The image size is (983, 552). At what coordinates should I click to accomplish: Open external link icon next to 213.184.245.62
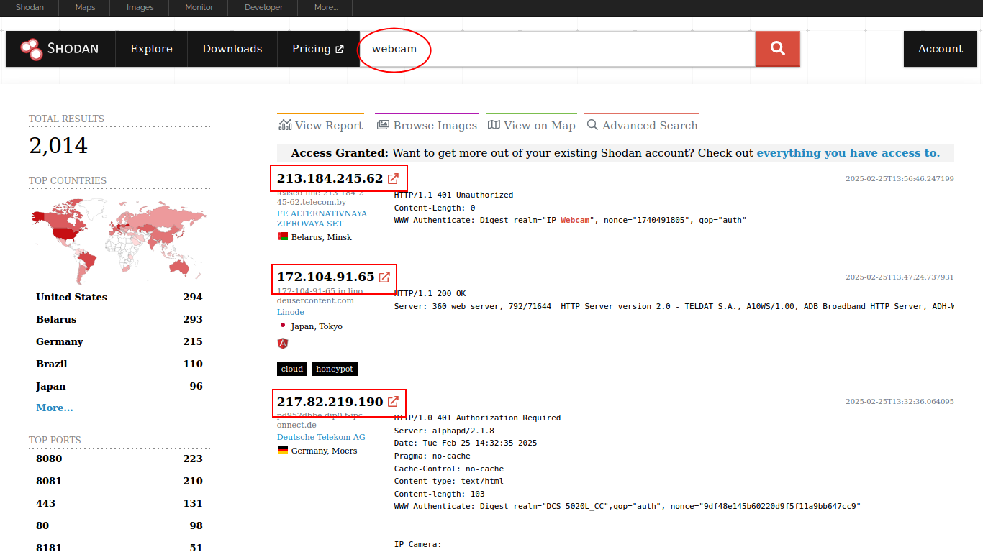[393, 178]
